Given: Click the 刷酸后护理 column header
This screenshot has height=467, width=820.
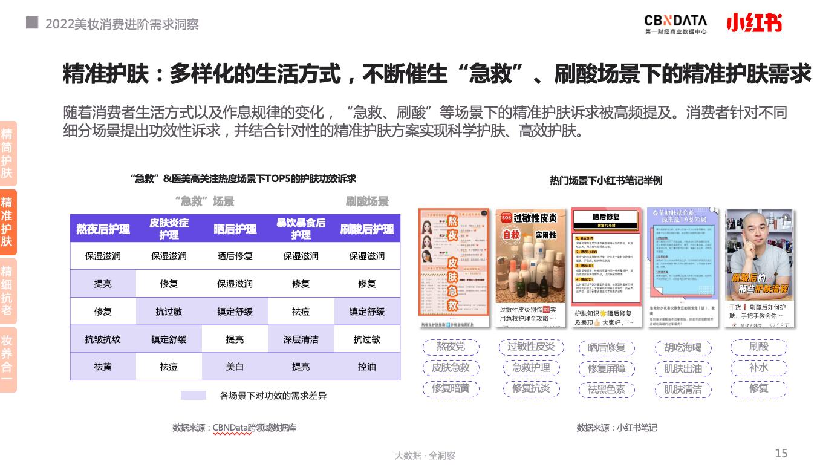Looking at the screenshot, I should pyautogui.click(x=366, y=229).
